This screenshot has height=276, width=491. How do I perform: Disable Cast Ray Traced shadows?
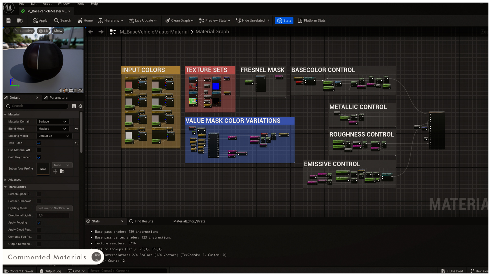click(x=39, y=157)
